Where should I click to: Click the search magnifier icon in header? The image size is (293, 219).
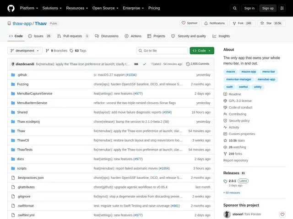click(x=235, y=8)
